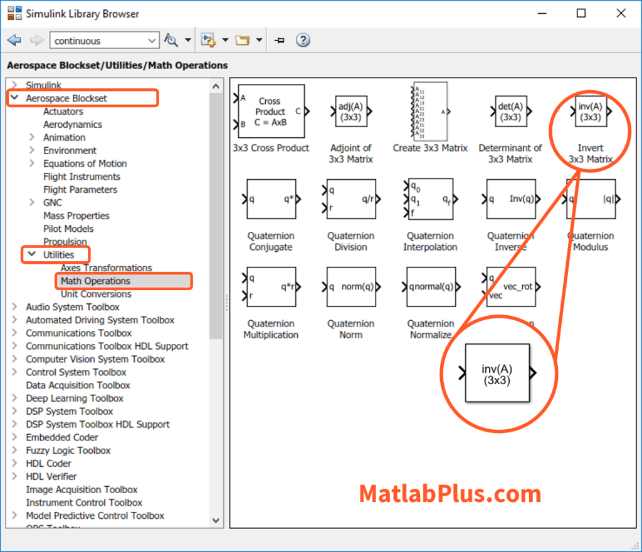Click the stay-on-top pin icon

[x=280, y=40]
